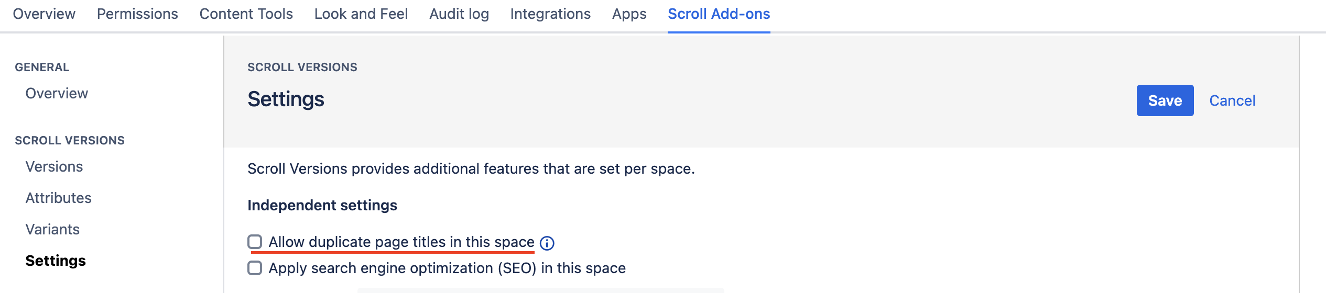Screen dimensions: 1326x293
Task: Enable the allow duplicate page titles checkbox
Action: pyautogui.click(x=255, y=242)
